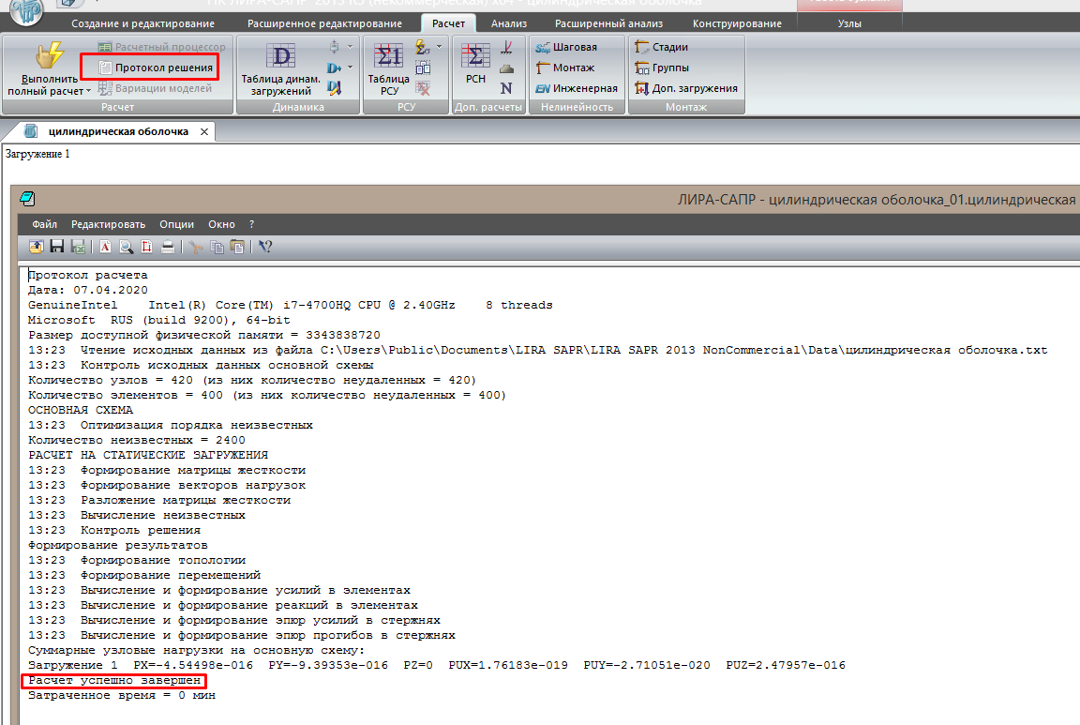
Task: Click the D with arrow icon in Динамика
Action: (334, 88)
